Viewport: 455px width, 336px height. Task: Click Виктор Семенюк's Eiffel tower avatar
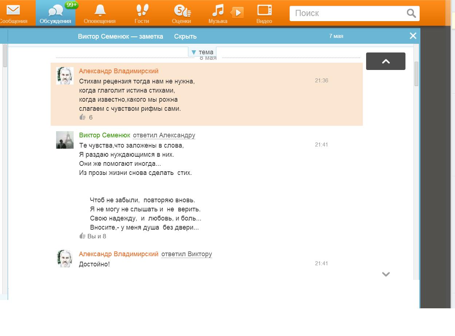[65, 140]
